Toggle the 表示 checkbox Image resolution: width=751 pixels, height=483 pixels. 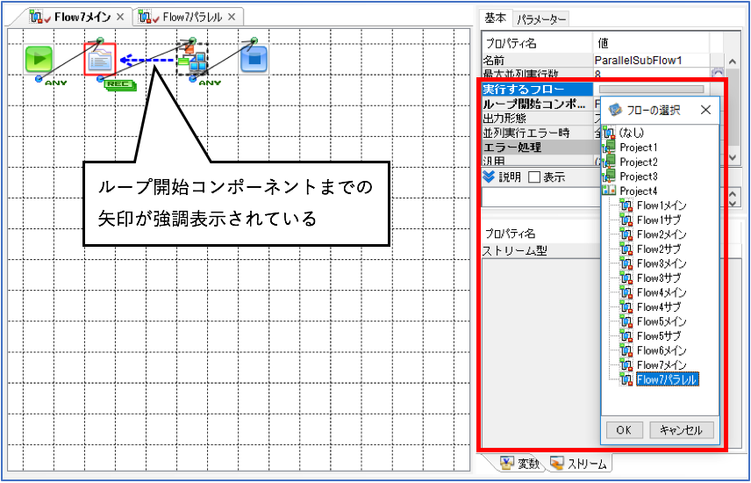tap(534, 177)
